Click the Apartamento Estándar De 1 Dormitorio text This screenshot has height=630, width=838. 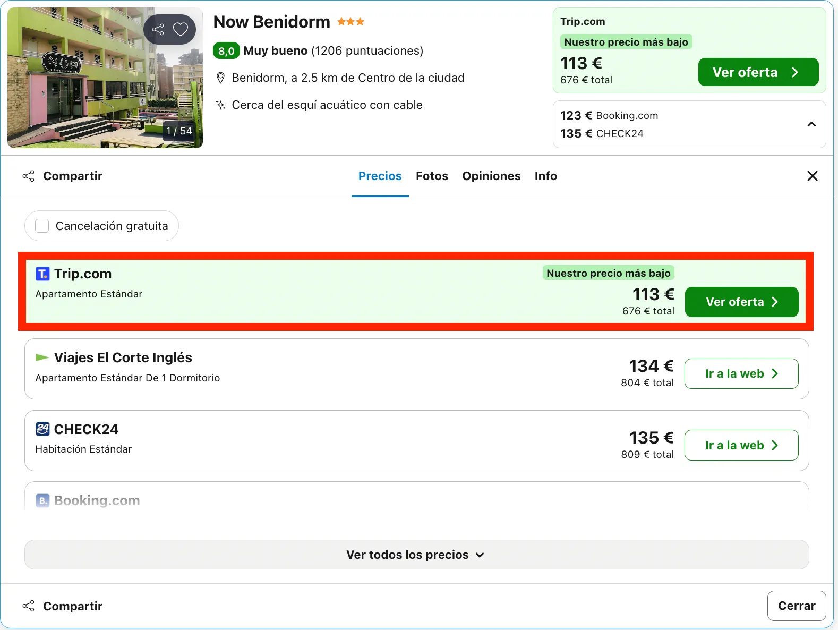pyautogui.click(x=127, y=378)
